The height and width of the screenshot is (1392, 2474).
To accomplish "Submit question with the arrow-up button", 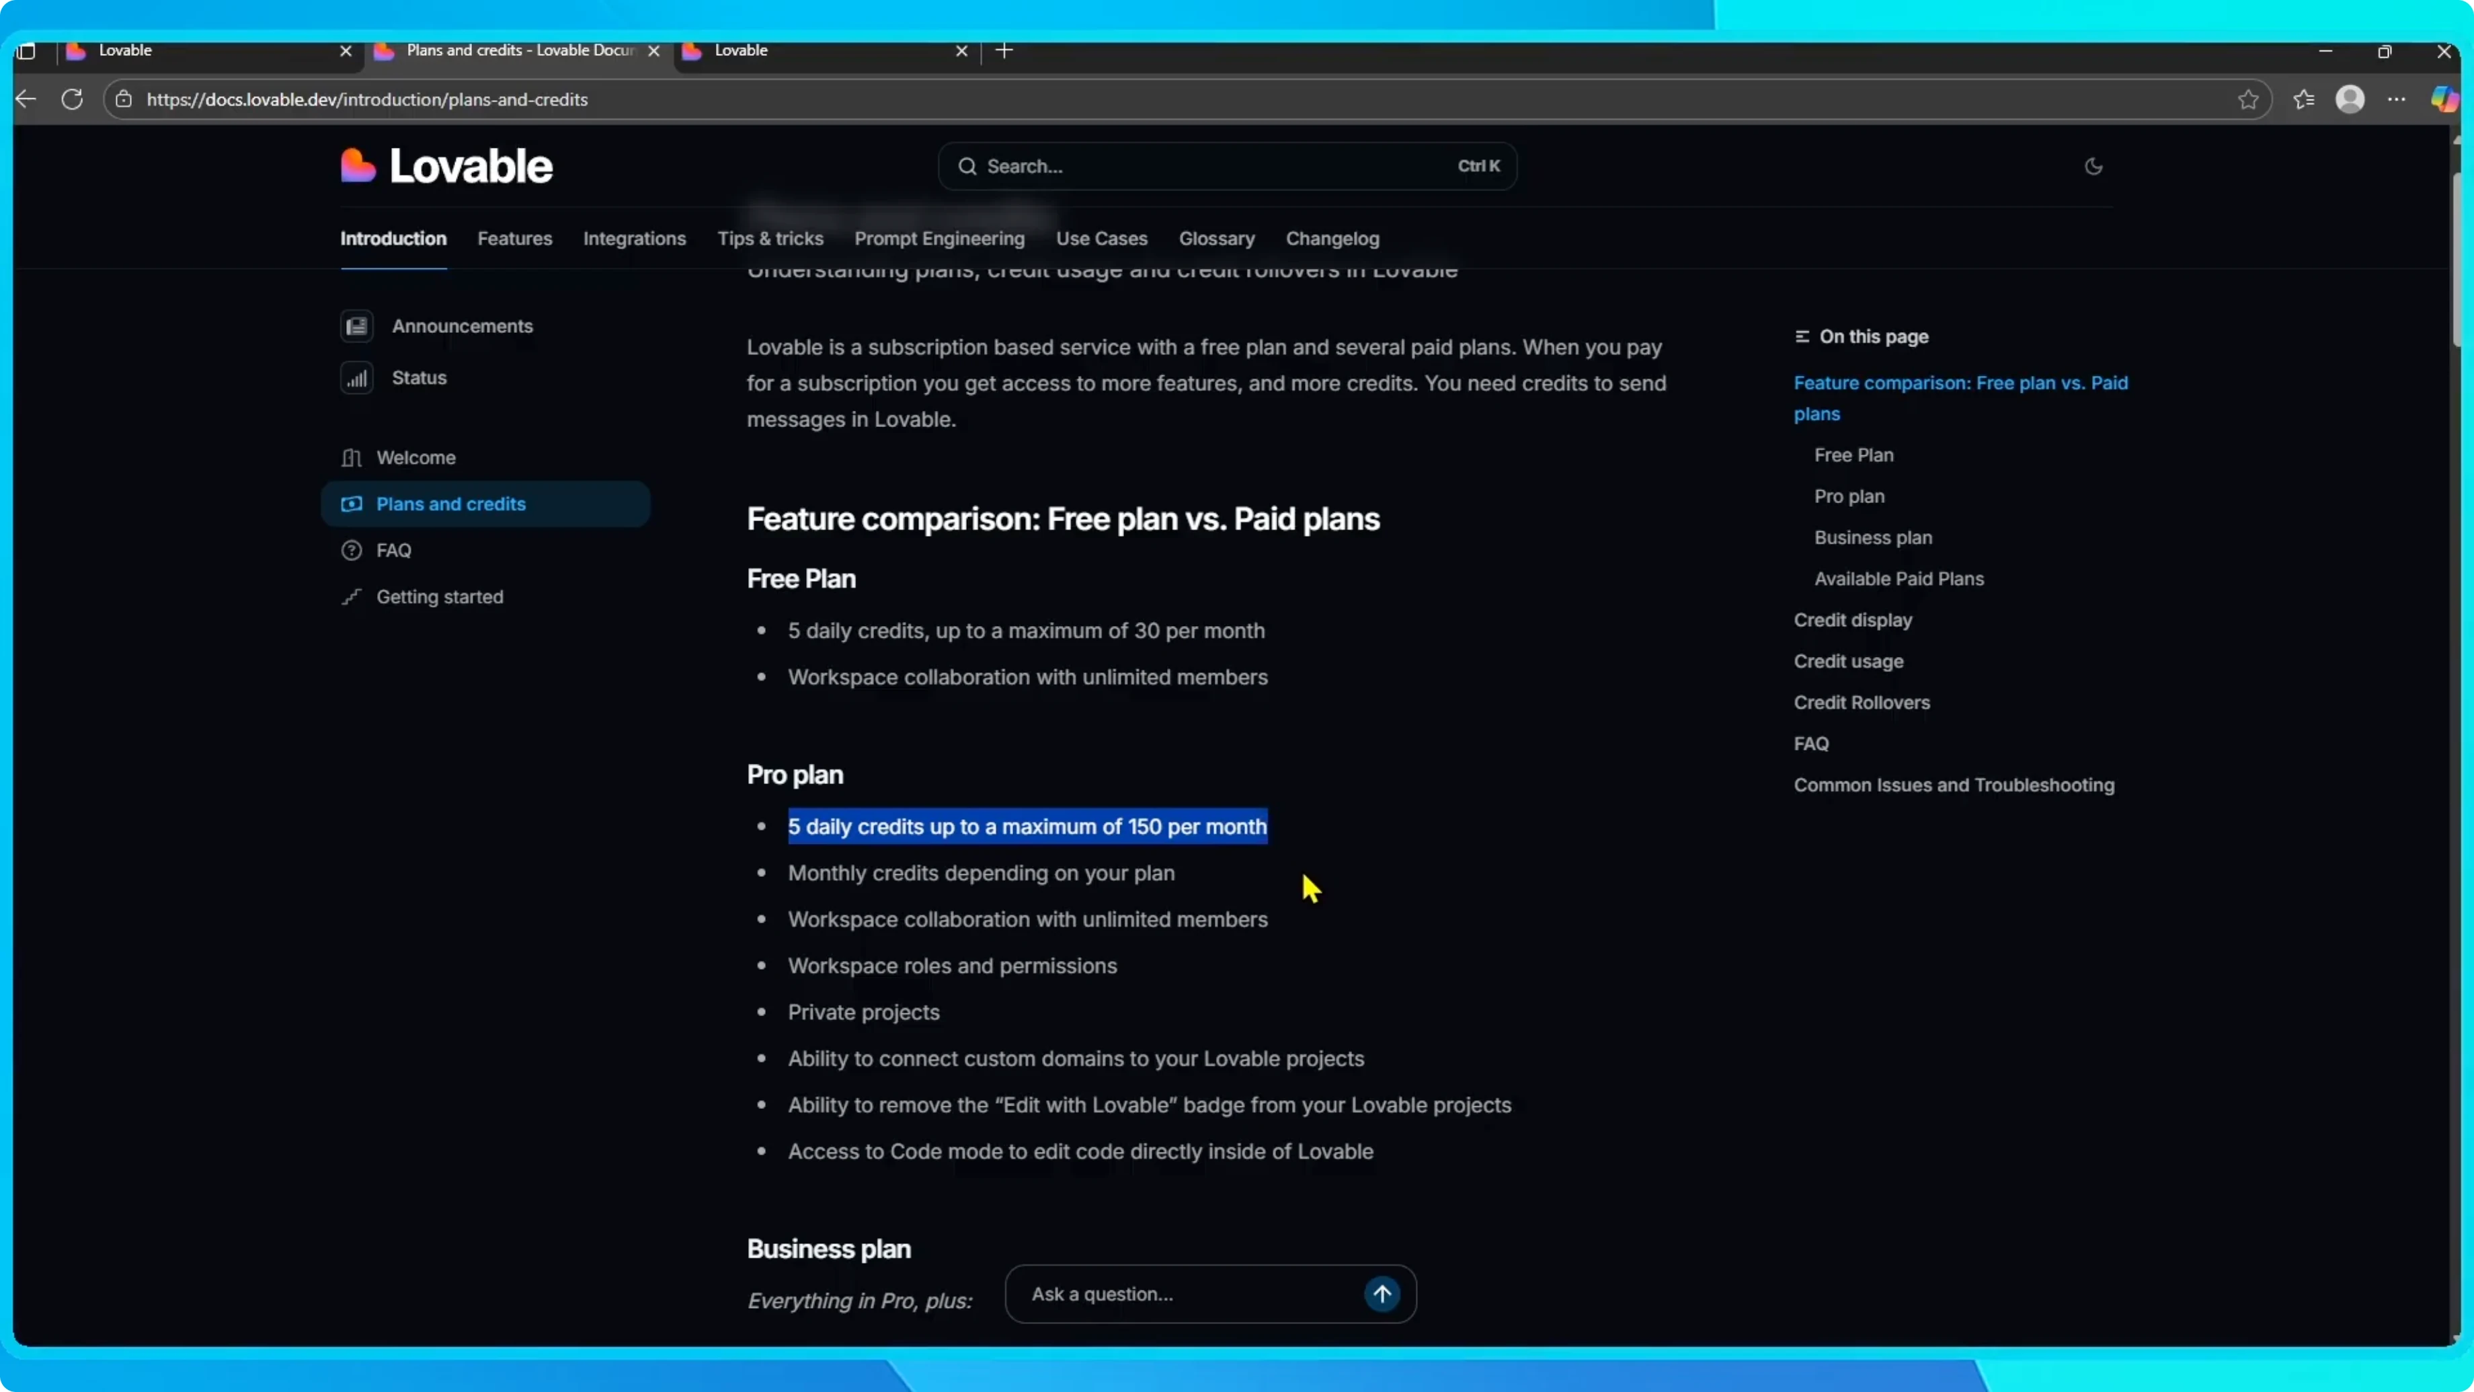I will (x=1382, y=1294).
